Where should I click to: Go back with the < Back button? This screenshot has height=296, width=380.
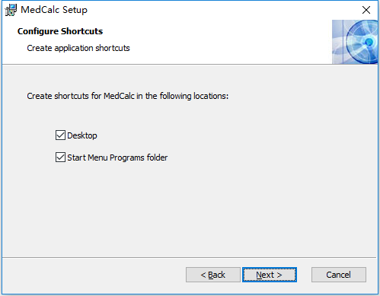(x=213, y=275)
